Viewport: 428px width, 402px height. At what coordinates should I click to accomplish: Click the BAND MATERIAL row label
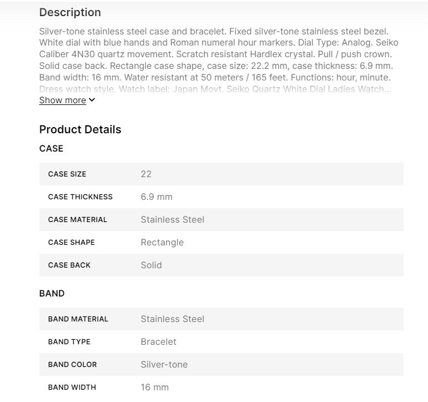(78, 319)
